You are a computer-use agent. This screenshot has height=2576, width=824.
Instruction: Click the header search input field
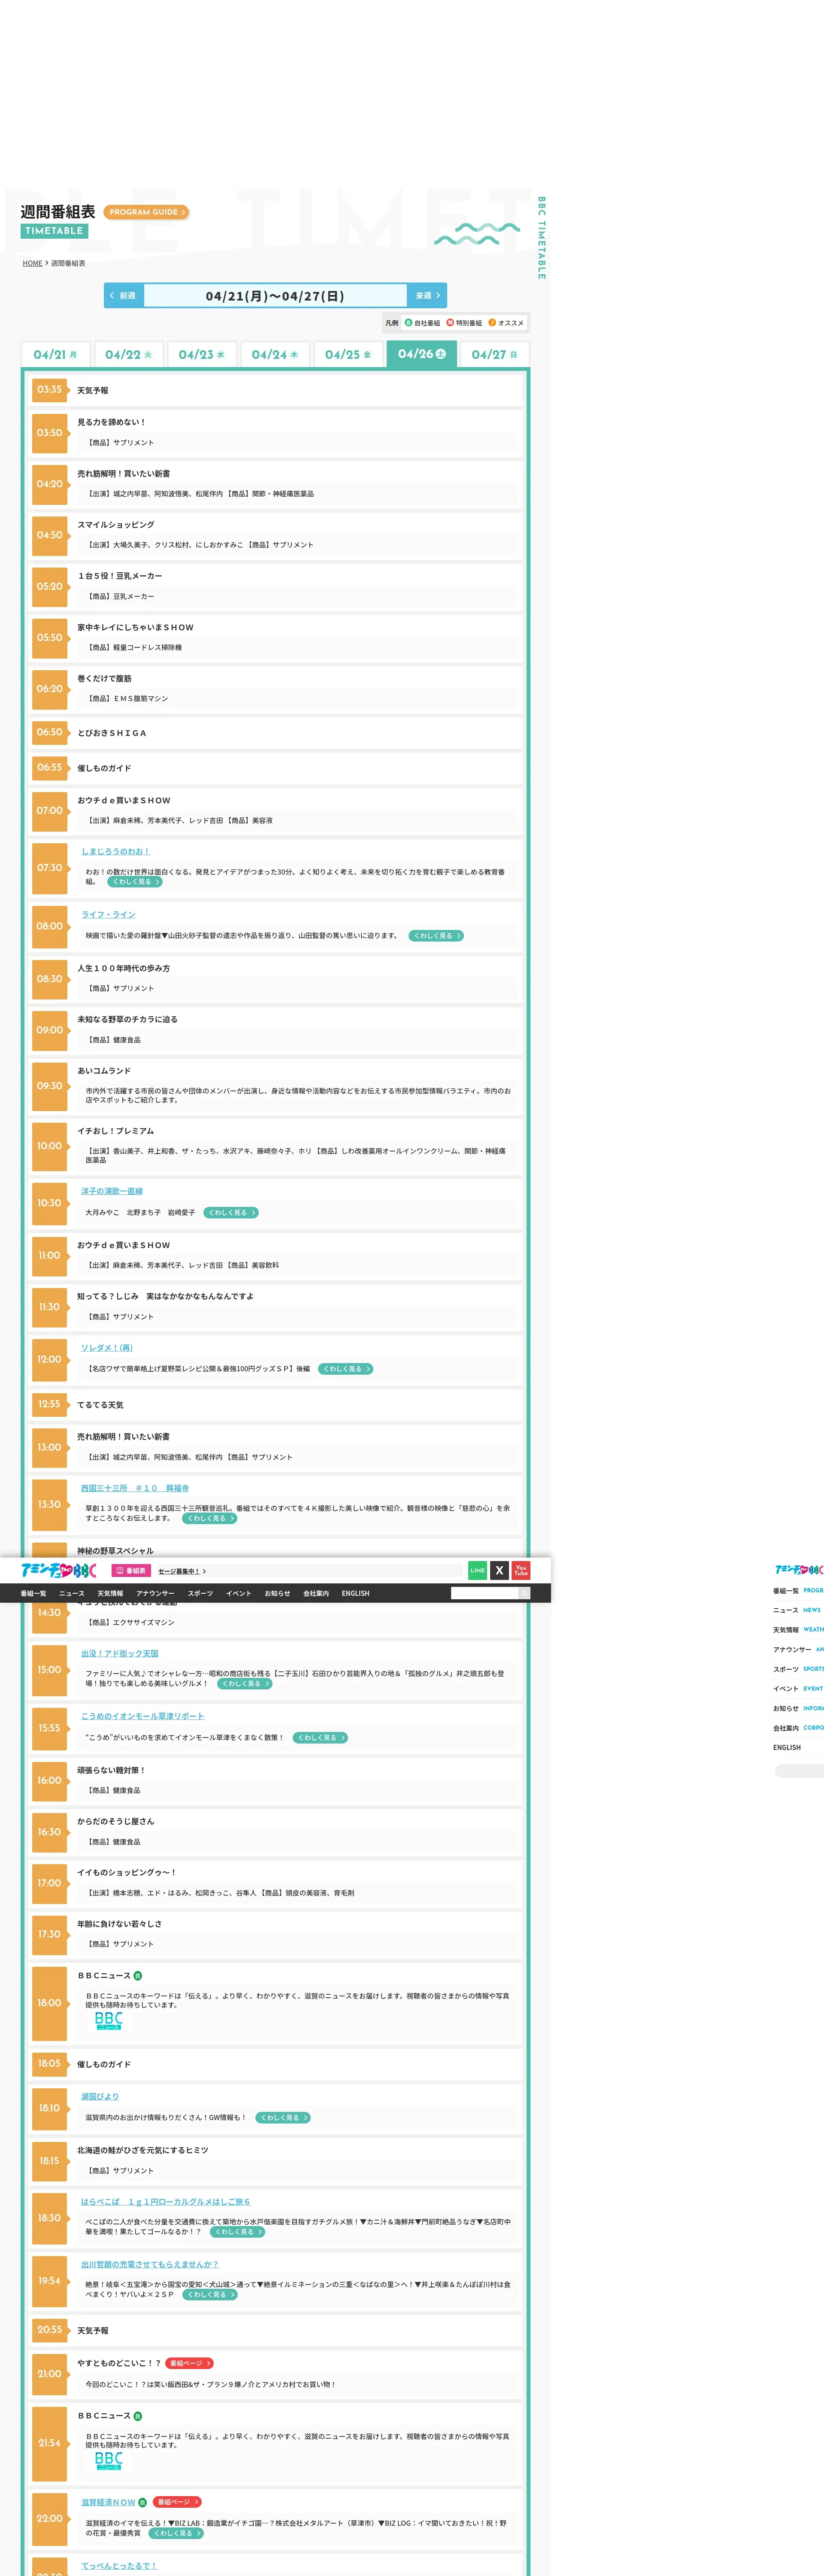tap(484, 1593)
